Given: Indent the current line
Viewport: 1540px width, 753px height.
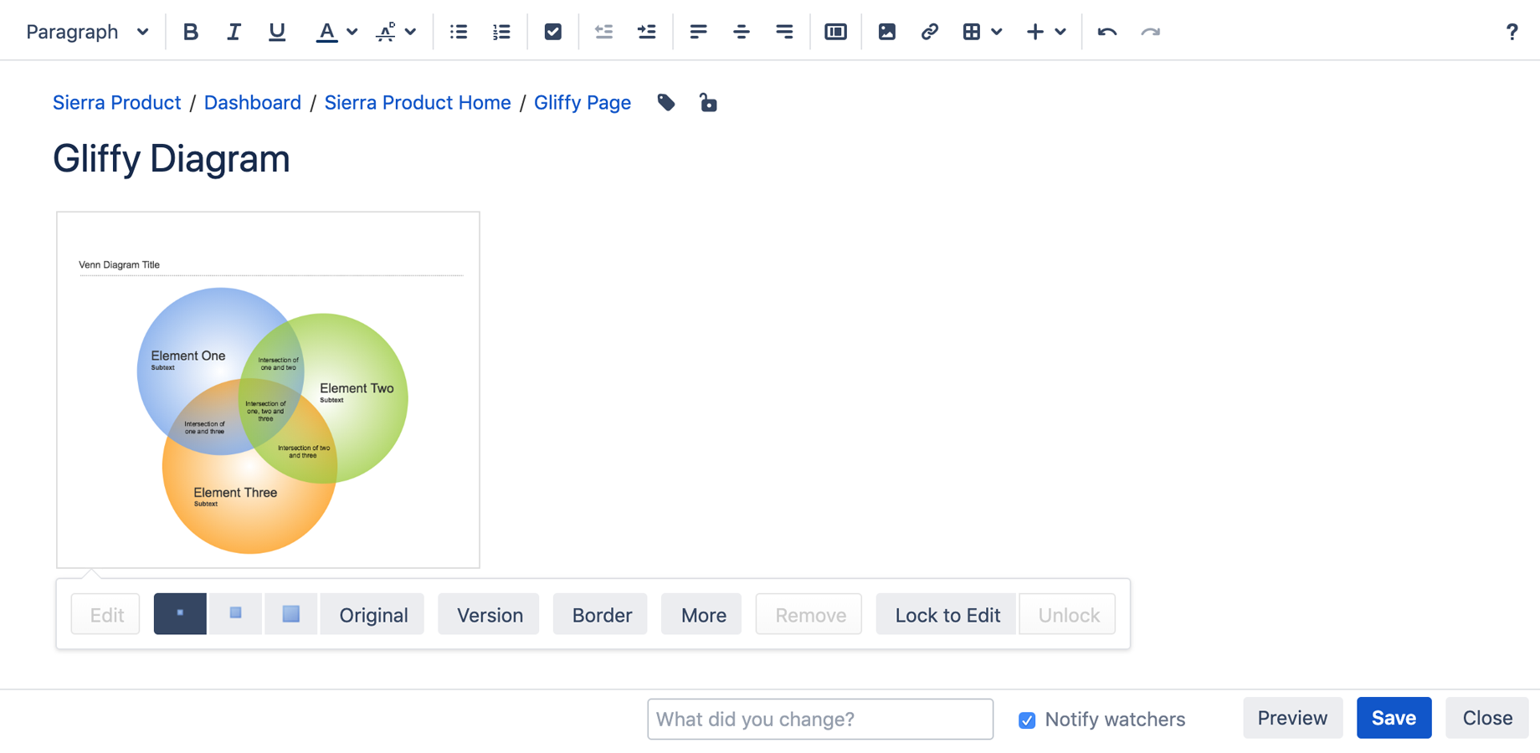Looking at the screenshot, I should pyautogui.click(x=647, y=32).
